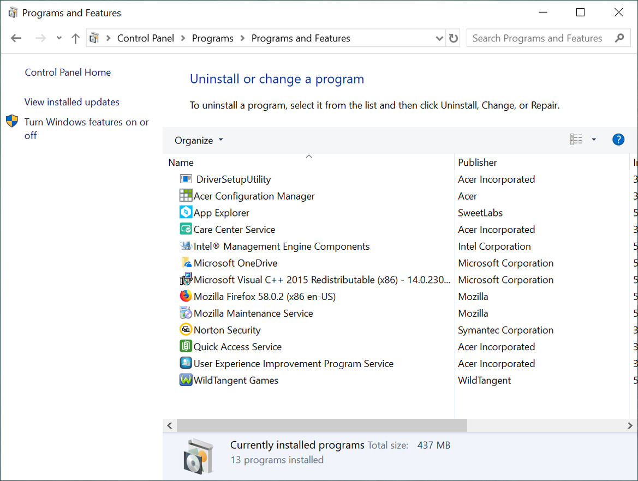The image size is (638, 481).
Task: Select DriverSetupUtility entry name
Action: (234, 179)
